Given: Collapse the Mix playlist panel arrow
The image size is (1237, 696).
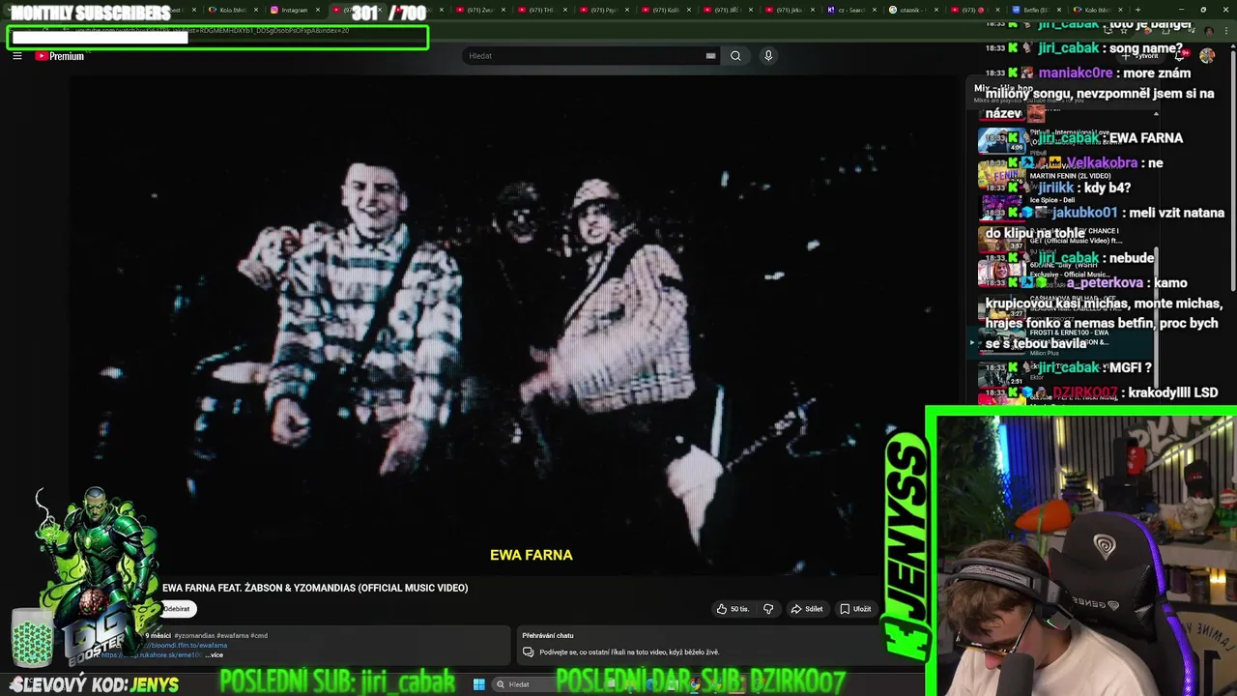Looking at the screenshot, I should click(1155, 114).
